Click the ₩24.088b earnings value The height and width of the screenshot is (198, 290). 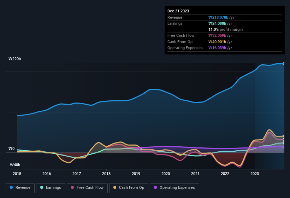coord(217,23)
